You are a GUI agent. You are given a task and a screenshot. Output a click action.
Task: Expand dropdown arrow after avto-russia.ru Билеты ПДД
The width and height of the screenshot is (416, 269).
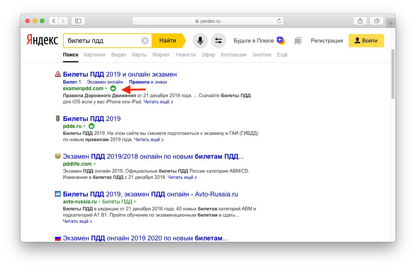coord(135,202)
